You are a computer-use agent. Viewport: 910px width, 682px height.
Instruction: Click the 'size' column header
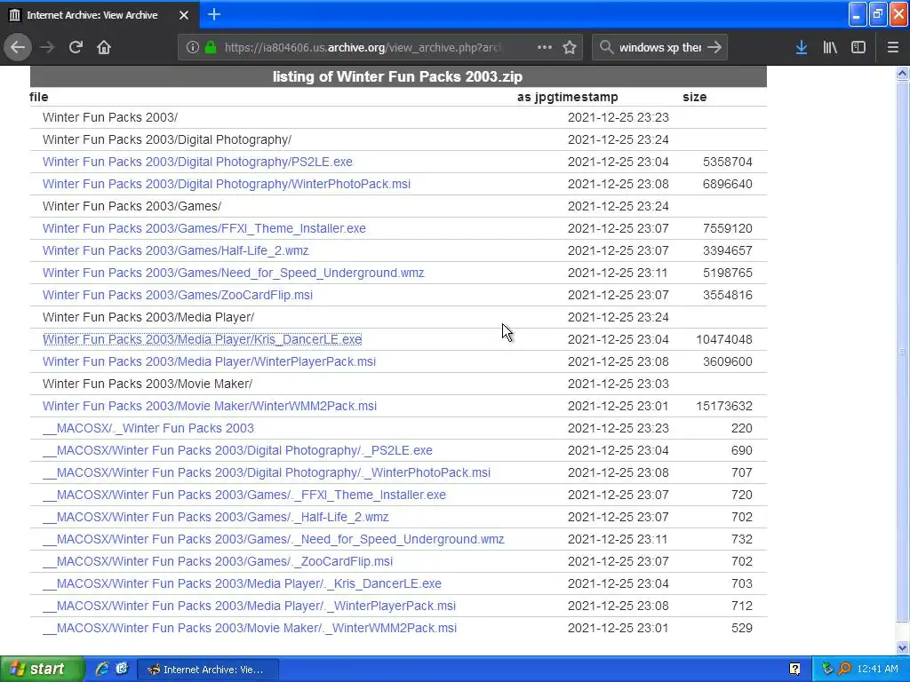click(x=695, y=97)
